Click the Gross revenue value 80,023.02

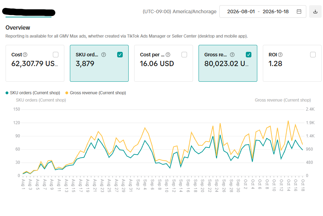tap(226, 64)
